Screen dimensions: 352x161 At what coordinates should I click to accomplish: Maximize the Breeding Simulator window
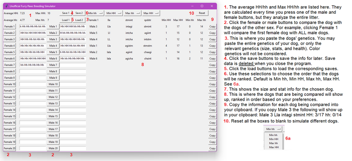click(x=202, y=6)
